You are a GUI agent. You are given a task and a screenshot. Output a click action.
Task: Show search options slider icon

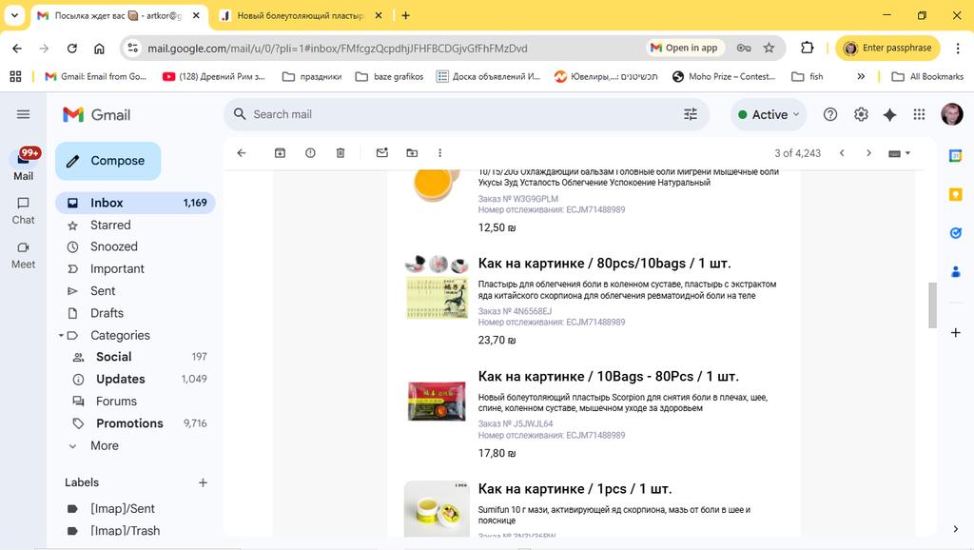pyautogui.click(x=691, y=114)
